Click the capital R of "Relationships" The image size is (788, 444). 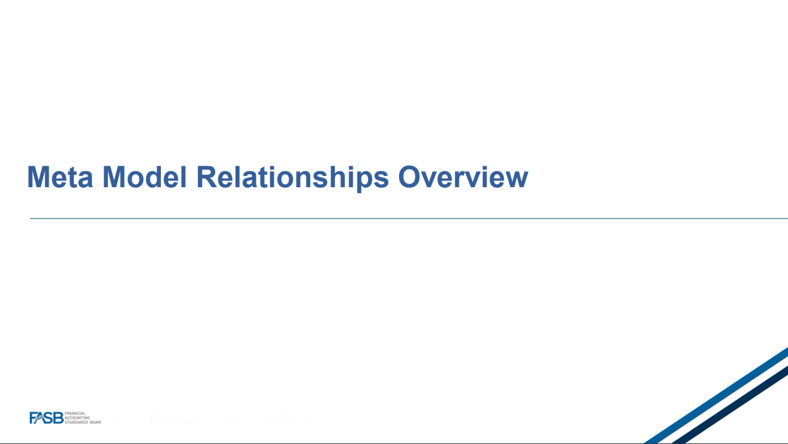point(207,177)
